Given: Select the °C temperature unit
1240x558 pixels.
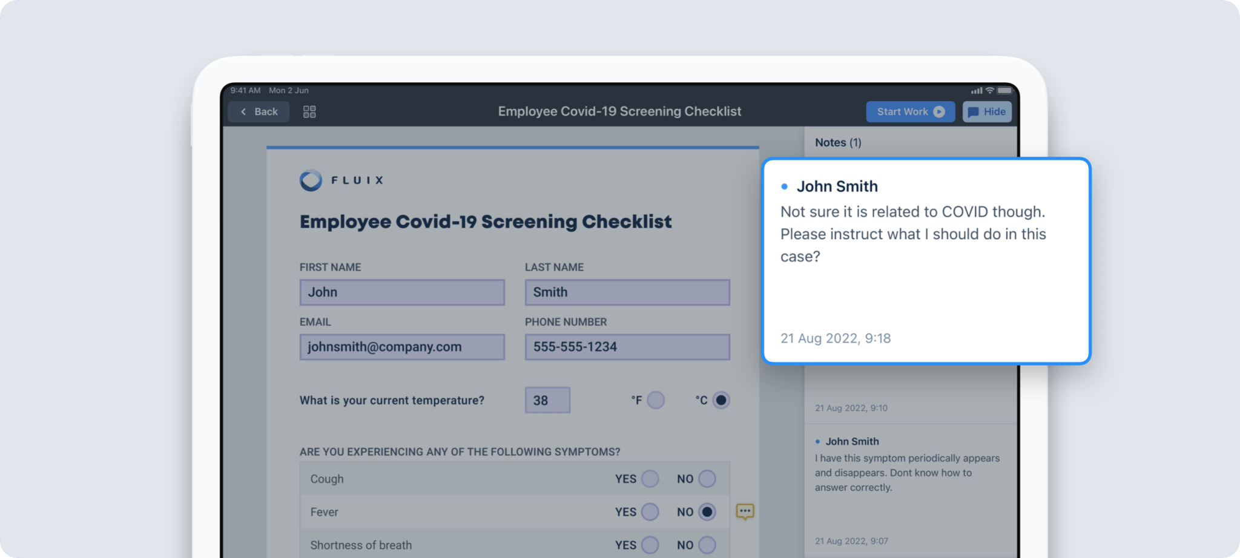Looking at the screenshot, I should click(x=721, y=400).
